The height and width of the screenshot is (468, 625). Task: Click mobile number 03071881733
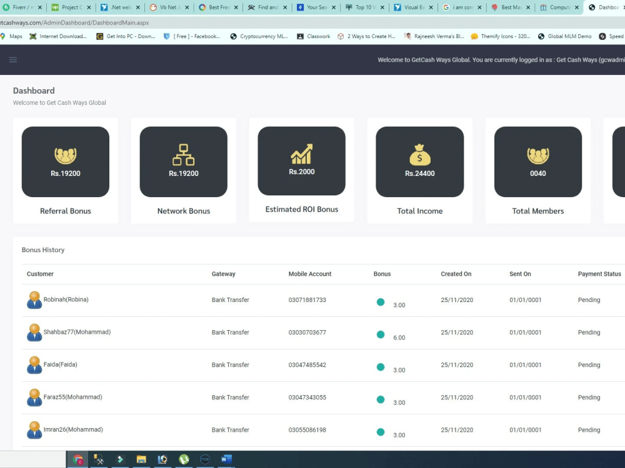pos(307,300)
